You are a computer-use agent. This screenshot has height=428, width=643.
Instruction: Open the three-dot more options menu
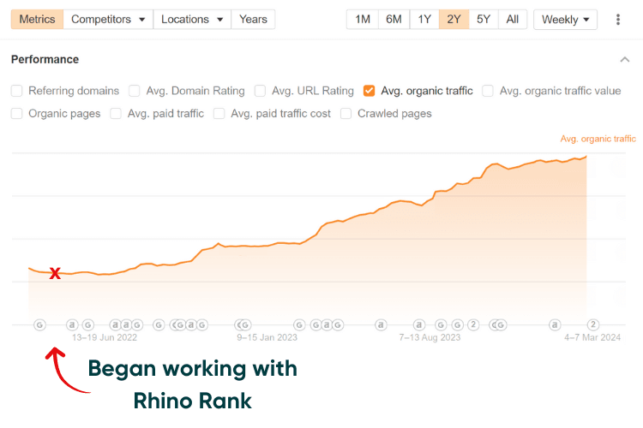[x=618, y=19]
